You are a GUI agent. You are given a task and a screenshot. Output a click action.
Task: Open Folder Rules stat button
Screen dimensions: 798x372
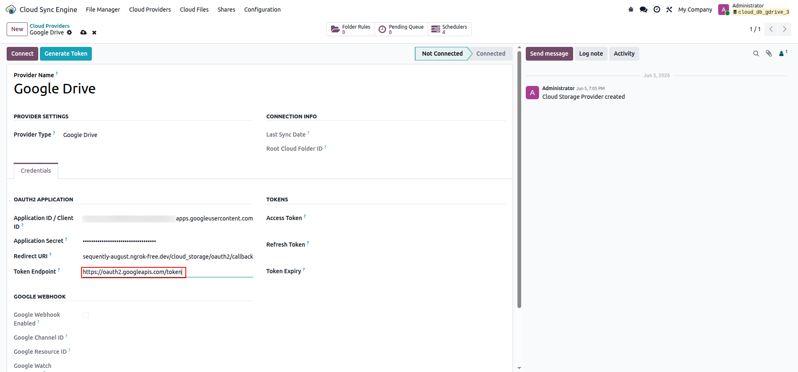pyautogui.click(x=350, y=29)
